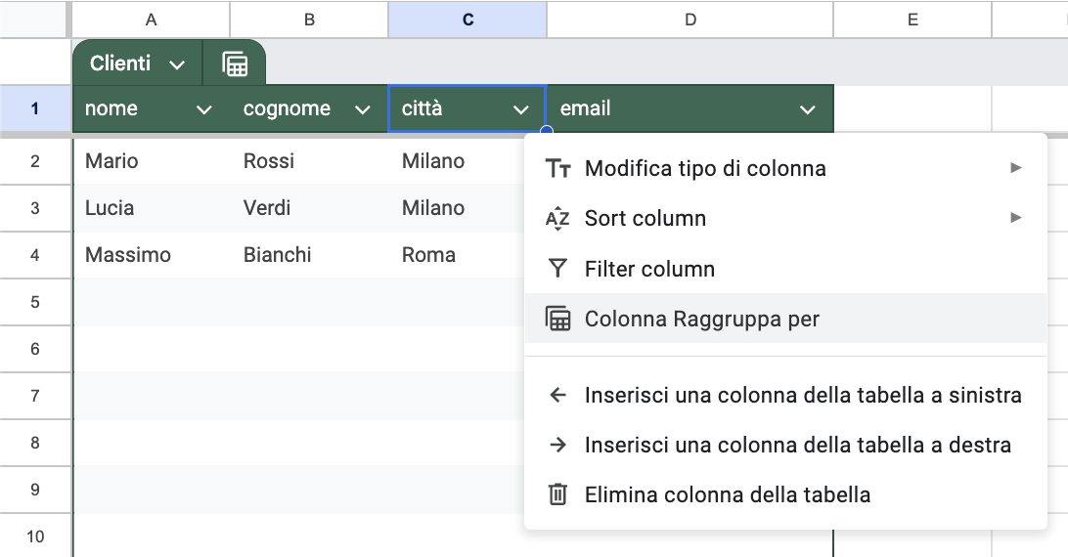Click the Tt icon for Modifica tipo
The height and width of the screenshot is (557, 1068).
557,168
